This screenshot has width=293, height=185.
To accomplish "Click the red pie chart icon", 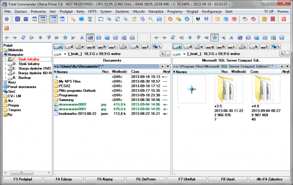I will 253,19.
